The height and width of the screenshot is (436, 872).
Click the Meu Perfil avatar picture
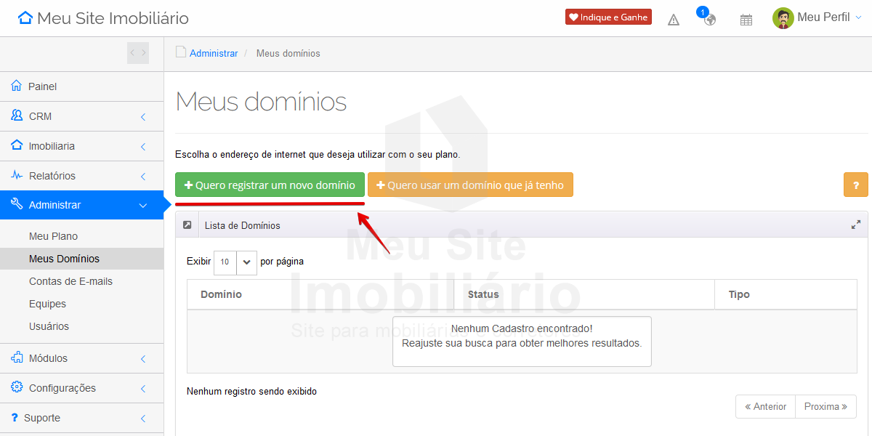tap(783, 18)
